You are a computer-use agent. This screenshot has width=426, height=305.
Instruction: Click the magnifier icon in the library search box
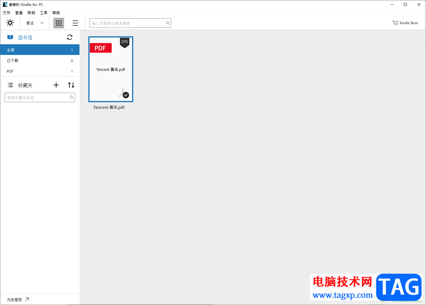(168, 23)
